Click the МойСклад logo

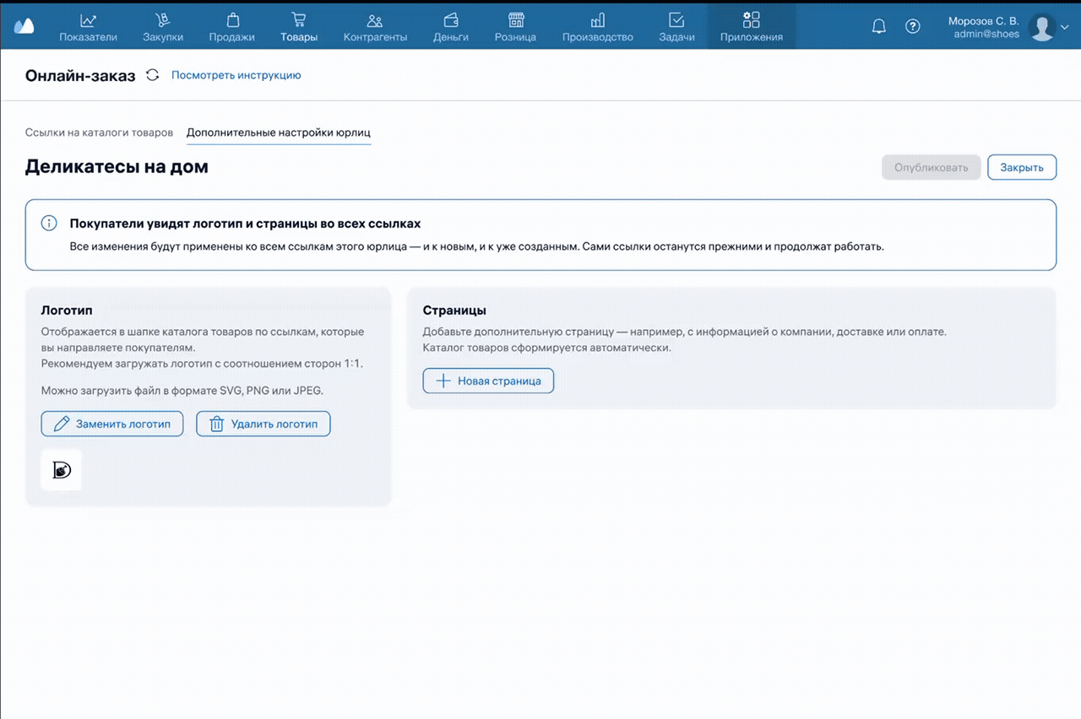23,26
